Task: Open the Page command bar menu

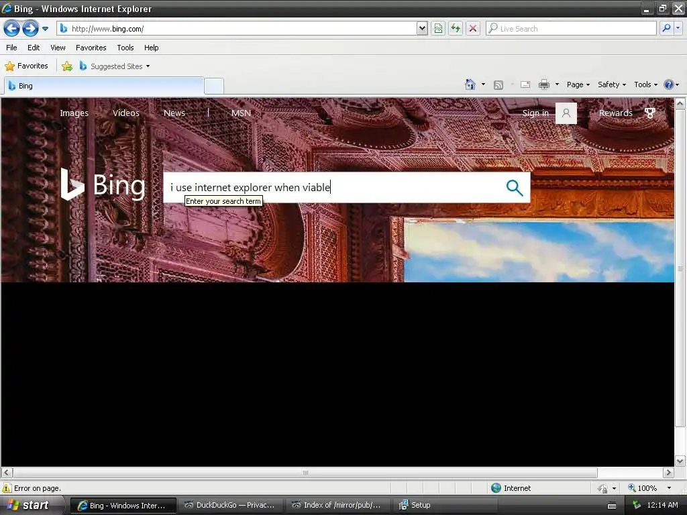Action: 578,84
